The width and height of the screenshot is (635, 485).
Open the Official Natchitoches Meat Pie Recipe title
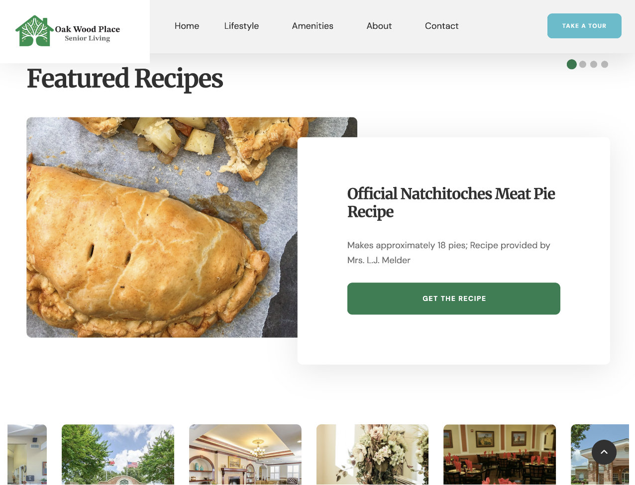tap(451, 202)
